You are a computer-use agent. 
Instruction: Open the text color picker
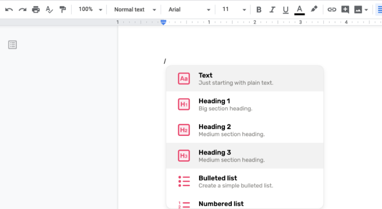click(299, 10)
